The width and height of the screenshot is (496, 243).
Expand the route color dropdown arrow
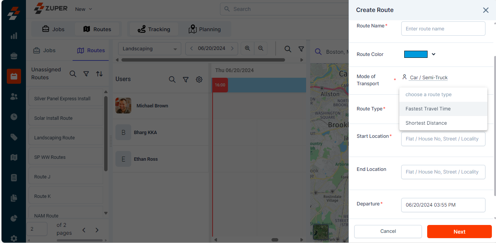click(434, 54)
